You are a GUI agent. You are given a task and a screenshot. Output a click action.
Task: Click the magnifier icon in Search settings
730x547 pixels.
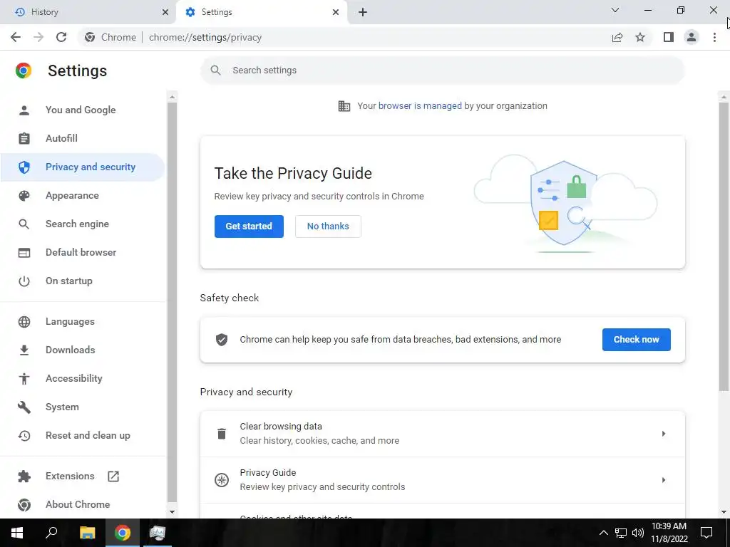(215, 71)
